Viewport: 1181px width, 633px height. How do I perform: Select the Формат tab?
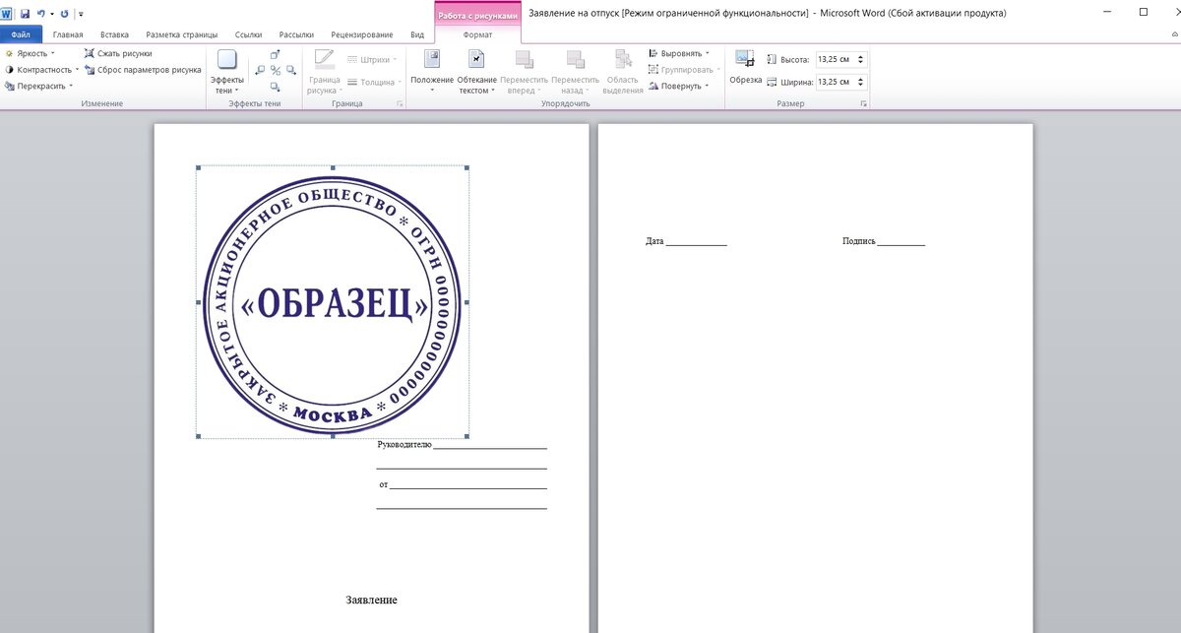[477, 34]
